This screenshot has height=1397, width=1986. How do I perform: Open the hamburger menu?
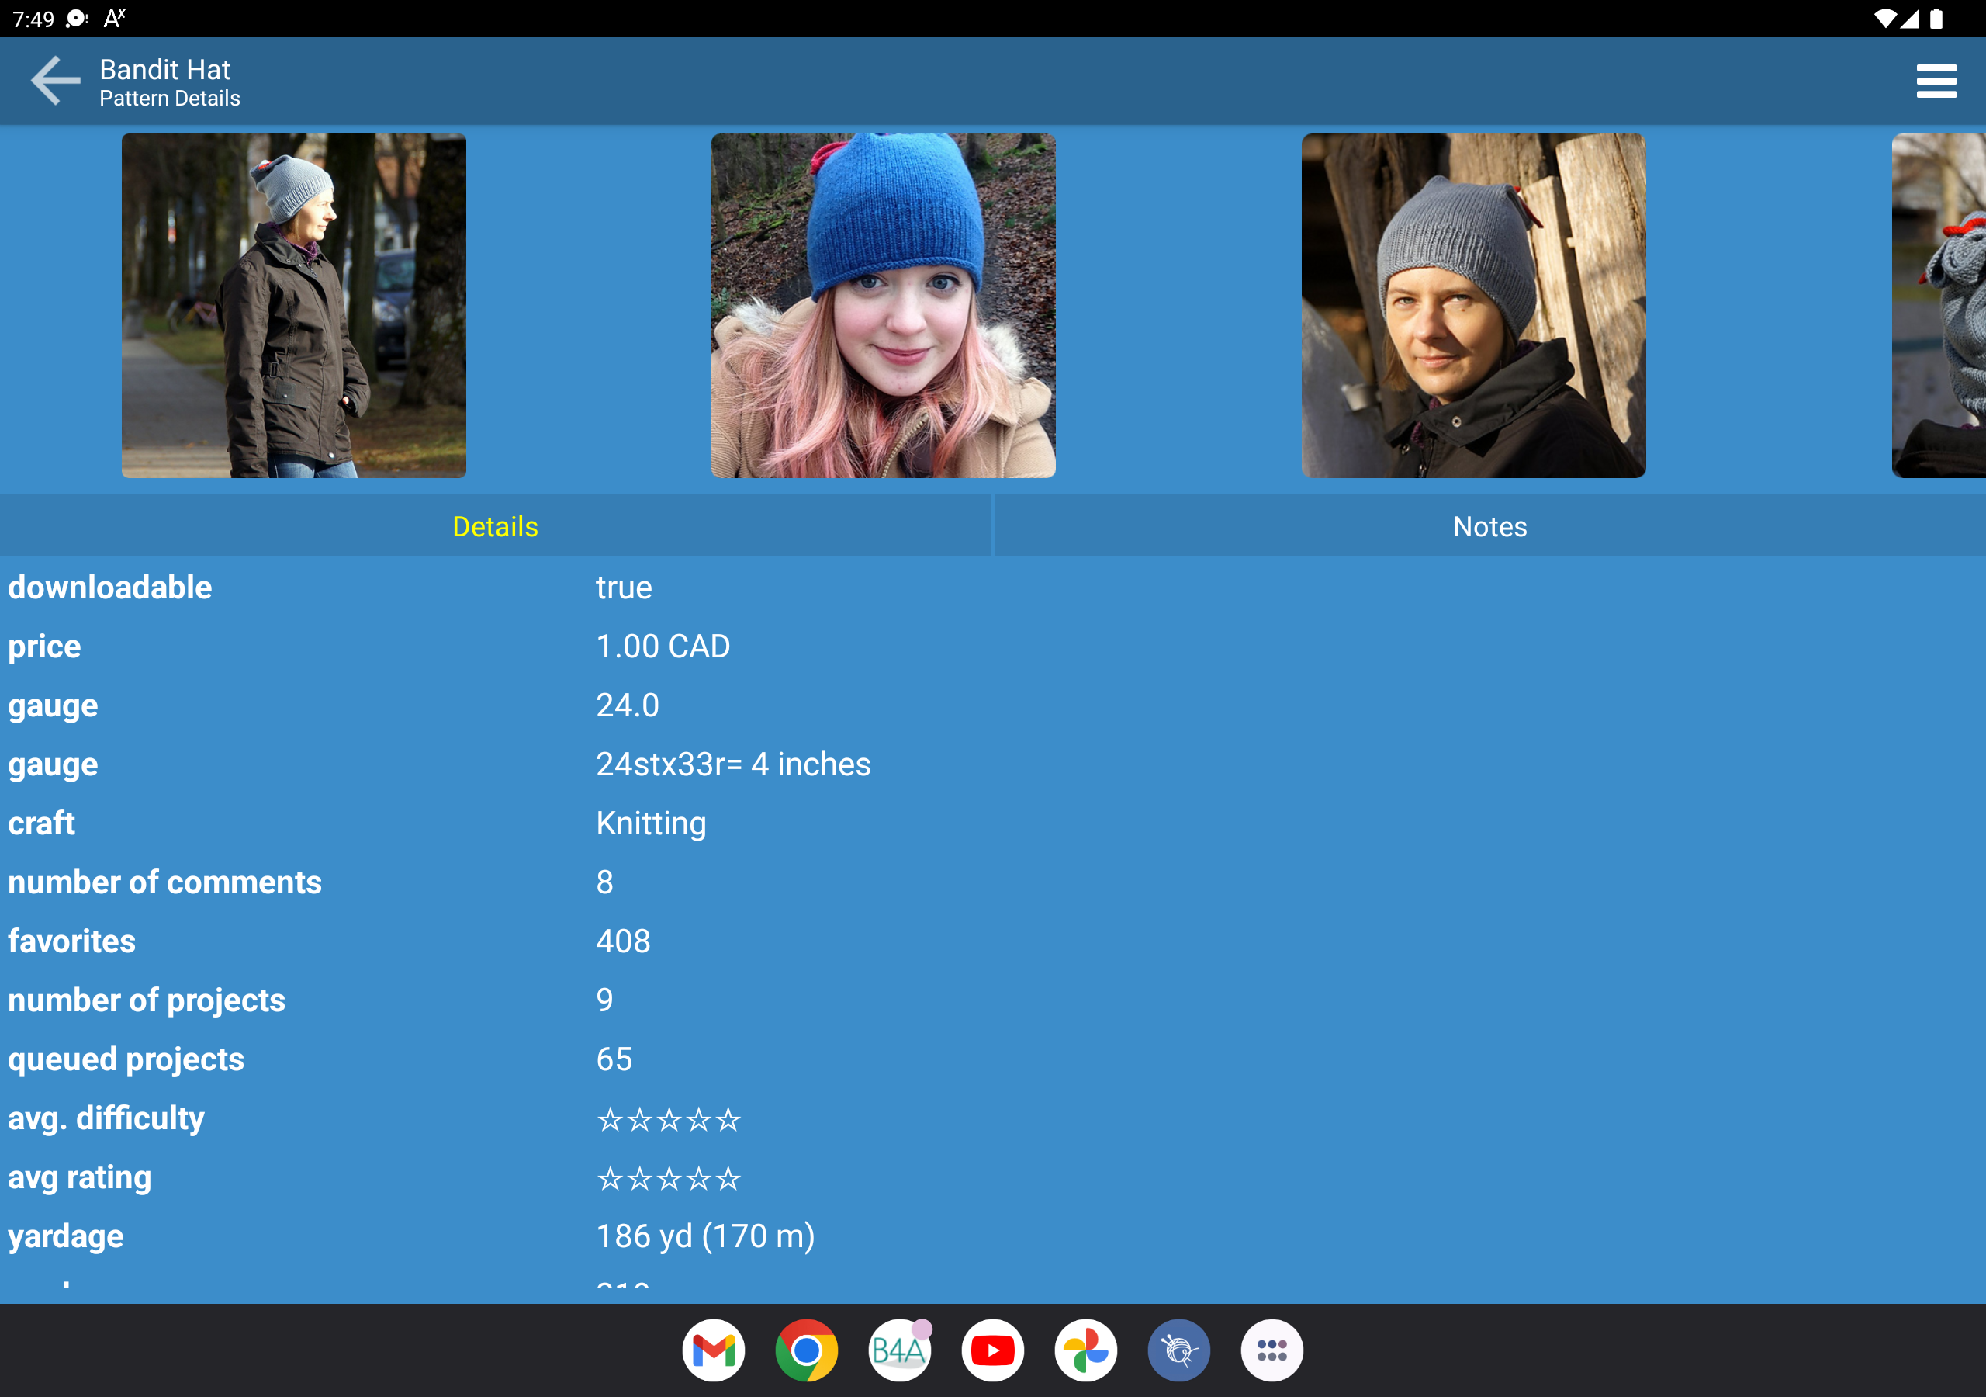1936,81
